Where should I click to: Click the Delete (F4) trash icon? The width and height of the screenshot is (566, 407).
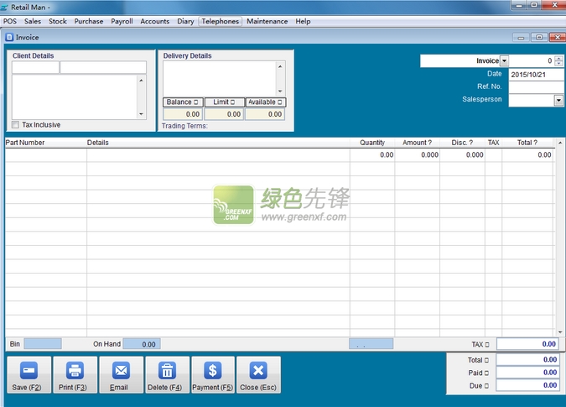168,371
